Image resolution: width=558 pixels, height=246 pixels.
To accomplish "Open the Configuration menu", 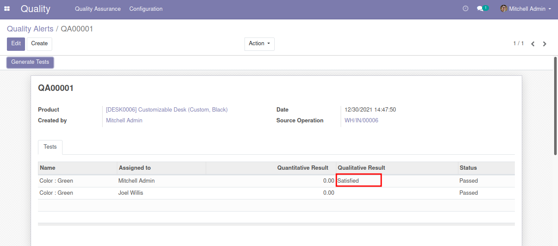I will point(146,9).
